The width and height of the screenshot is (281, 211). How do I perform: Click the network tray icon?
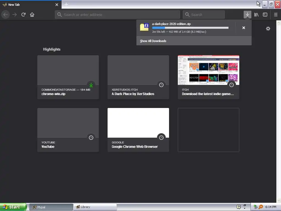pos(255,207)
